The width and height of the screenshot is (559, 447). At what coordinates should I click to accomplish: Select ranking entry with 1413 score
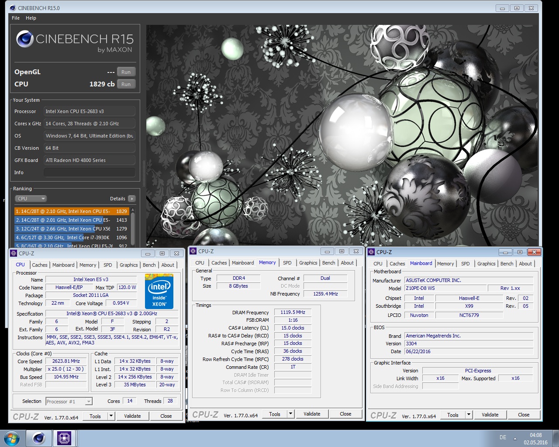tap(72, 220)
